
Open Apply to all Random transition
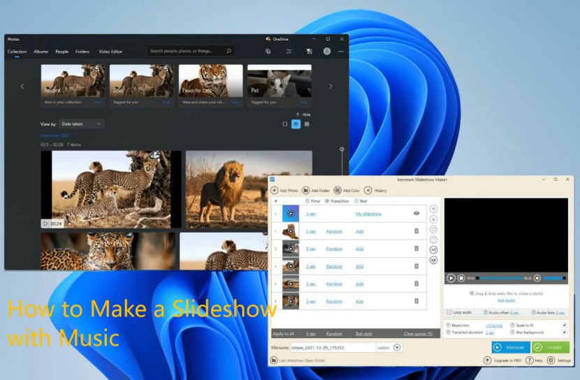tap(334, 334)
